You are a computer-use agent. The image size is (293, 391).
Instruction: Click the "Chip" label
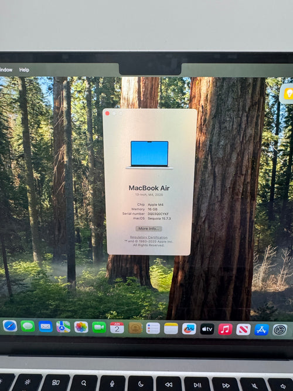(x=141, y=205)
